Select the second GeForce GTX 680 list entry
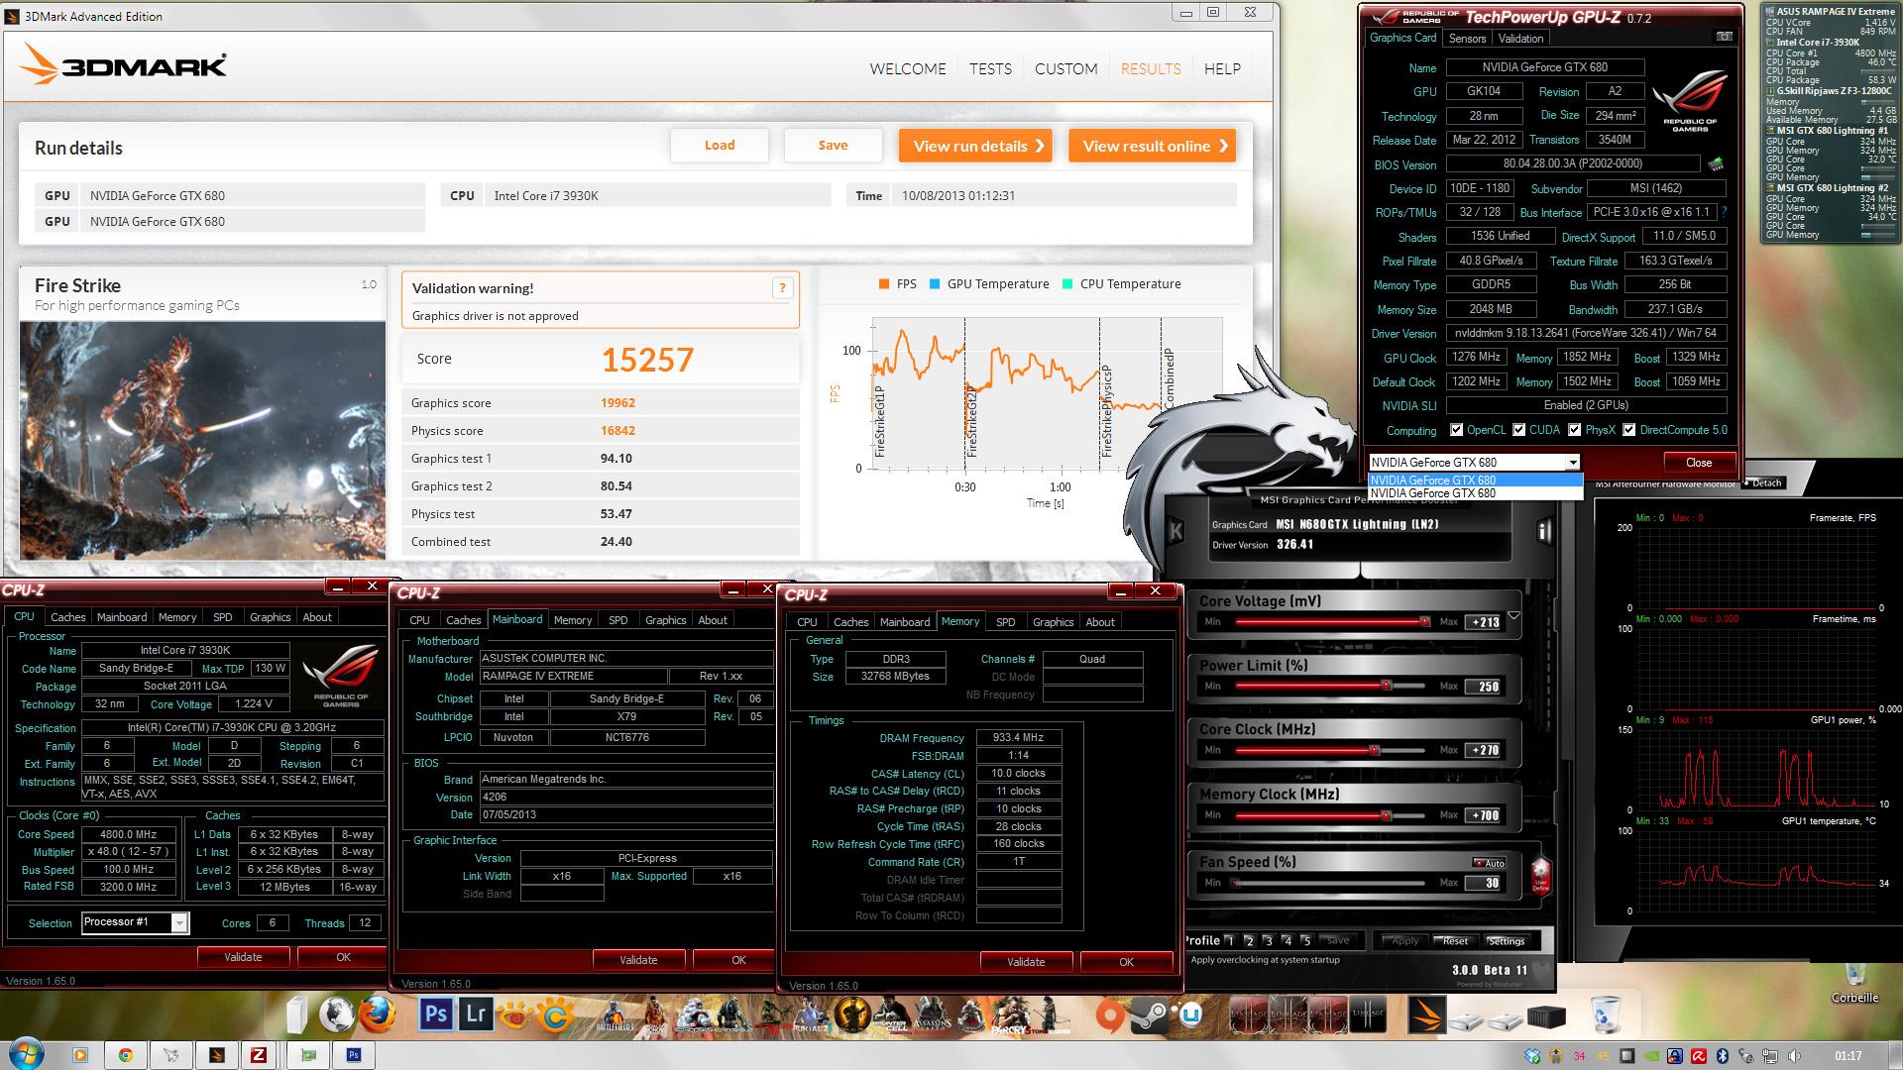The width and height of the screenshot is (1903, 1070). tap(1474, 493)
